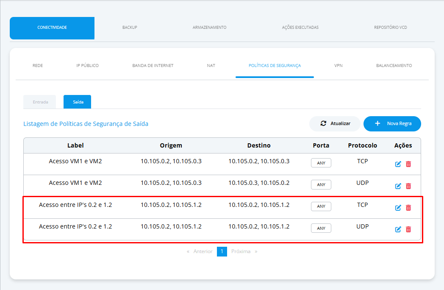Screen dimensions: 444x290
Task: Switch to the Armazenamento tab
Action: coord(210,28)
